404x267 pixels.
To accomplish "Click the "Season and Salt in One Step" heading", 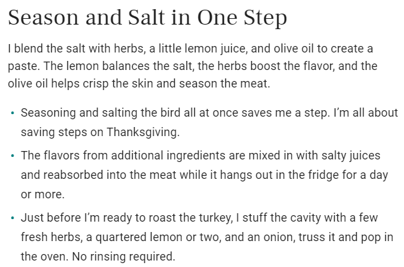I will [148, 17].
